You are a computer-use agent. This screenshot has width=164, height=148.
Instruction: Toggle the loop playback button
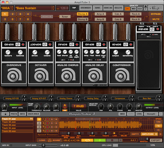coord(87,140)
